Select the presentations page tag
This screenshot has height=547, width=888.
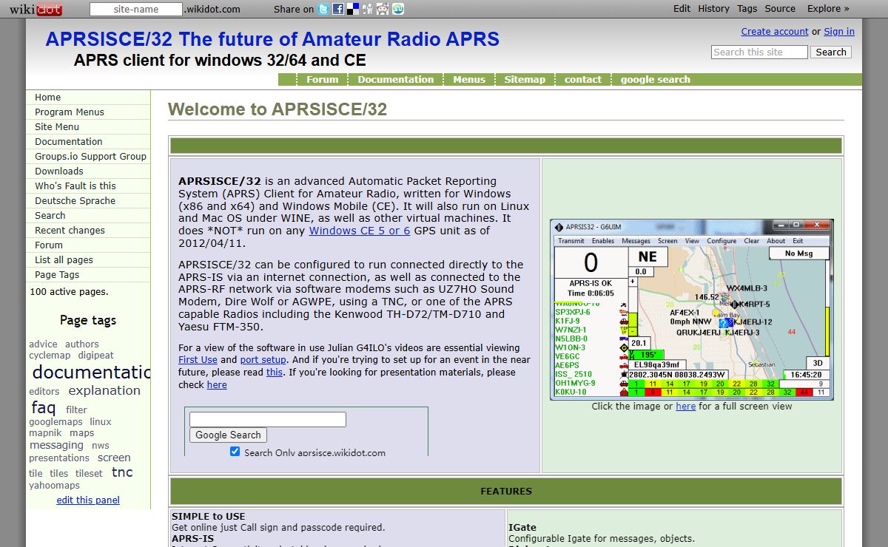click(x=59, y=458)
